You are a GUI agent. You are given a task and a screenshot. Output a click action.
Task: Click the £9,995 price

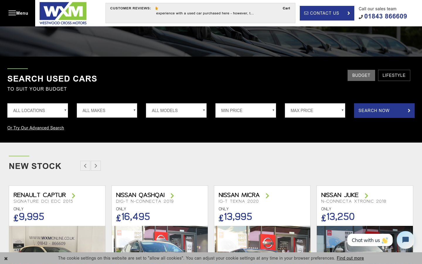pos(29,217)
